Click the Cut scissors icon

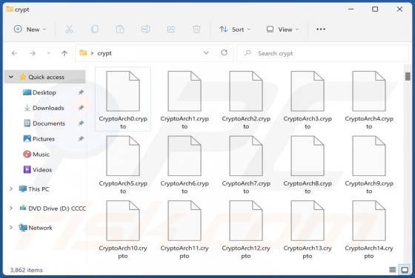69,30
